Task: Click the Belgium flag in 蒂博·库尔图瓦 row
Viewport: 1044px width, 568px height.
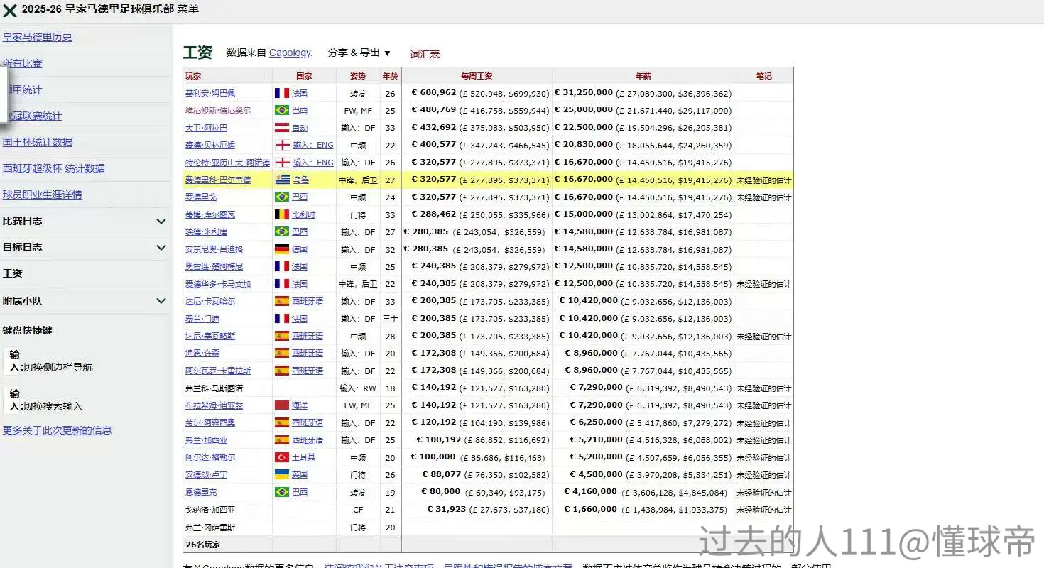Action: tap(282, 214)
